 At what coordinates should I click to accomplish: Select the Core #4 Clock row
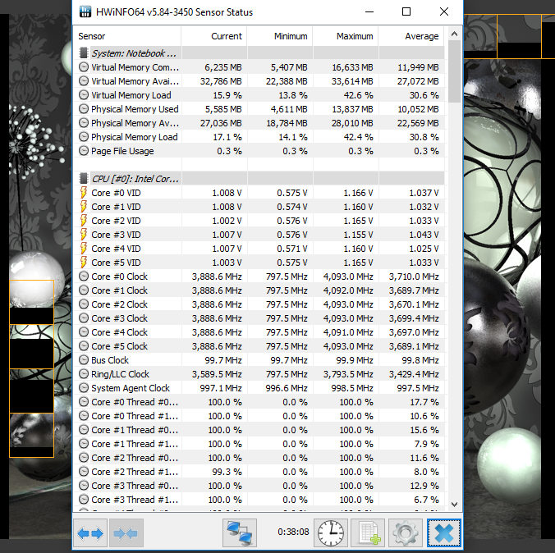click(x=259, y=332)
